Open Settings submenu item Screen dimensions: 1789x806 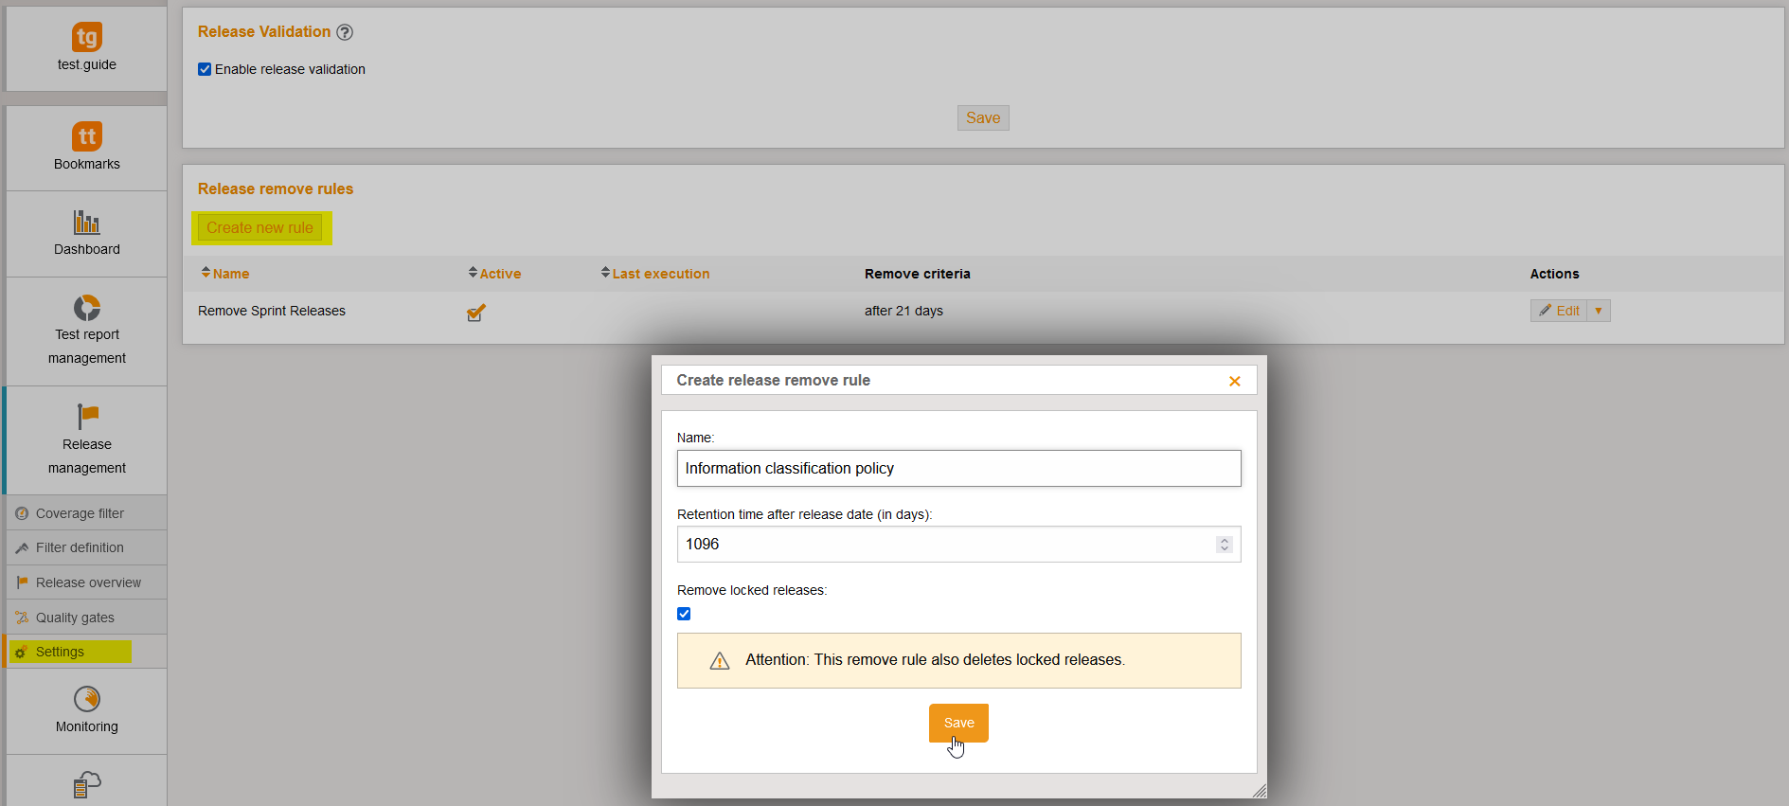pyautogui.click(x=86, y=652)
